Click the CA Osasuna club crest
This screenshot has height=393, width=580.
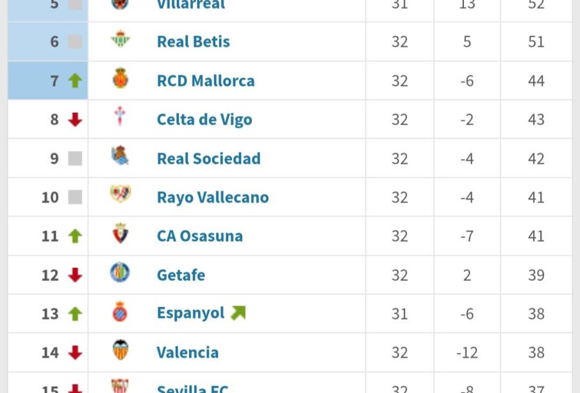pyautogui.click(x=120, y=235)
